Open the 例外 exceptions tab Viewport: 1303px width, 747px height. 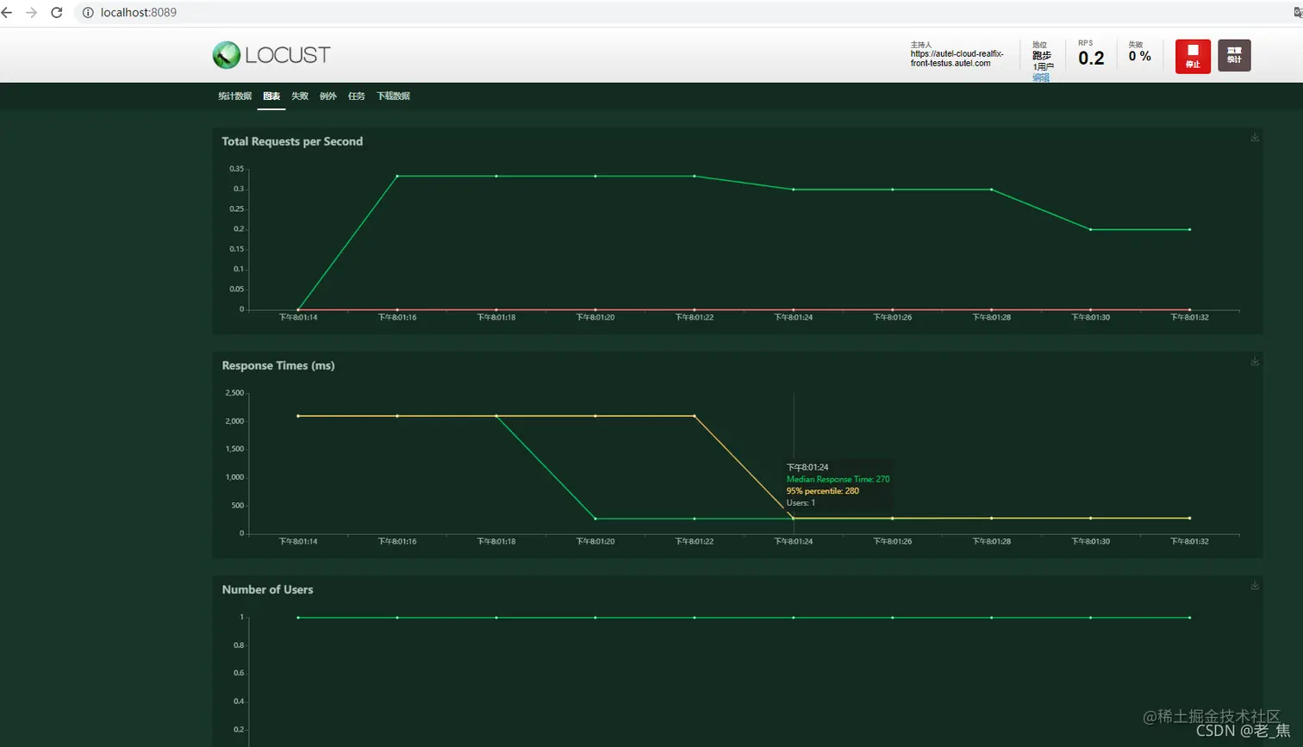(x=328, y=96)
